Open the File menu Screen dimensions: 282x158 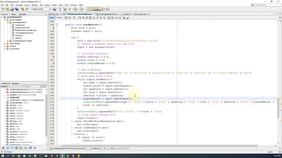(2, 5)
